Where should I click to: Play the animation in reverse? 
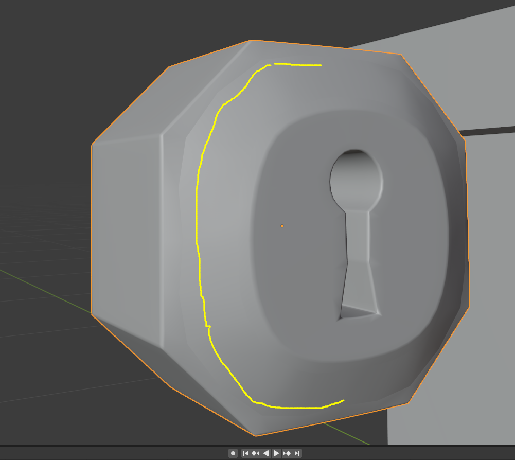click(266, 453)
